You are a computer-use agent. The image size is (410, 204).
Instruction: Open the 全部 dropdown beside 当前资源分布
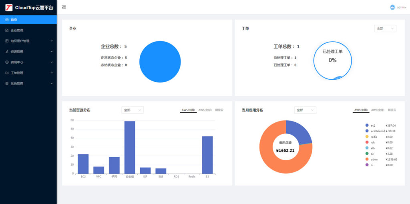pos(132,110)
